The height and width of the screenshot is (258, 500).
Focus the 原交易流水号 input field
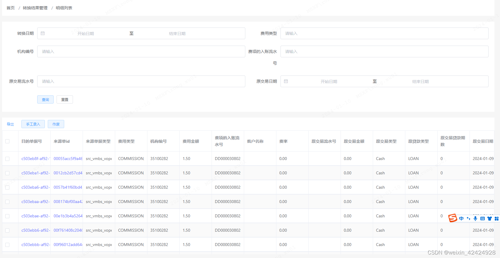click(141, 81)
